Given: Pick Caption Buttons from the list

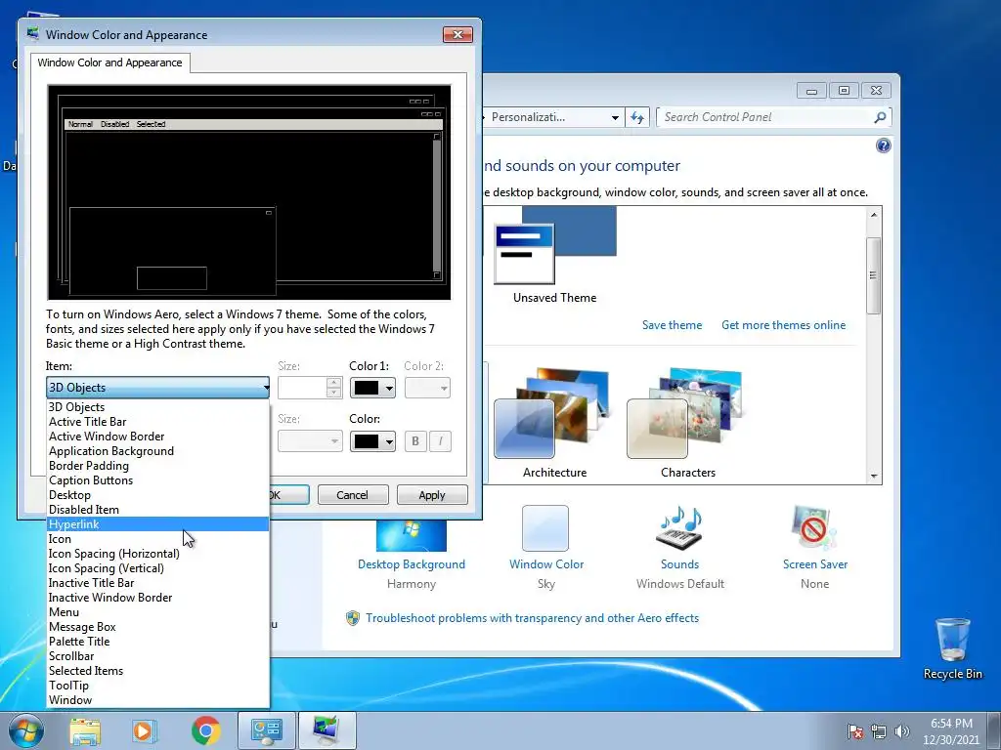Looking at the screenshot, I should coord(157,480).
